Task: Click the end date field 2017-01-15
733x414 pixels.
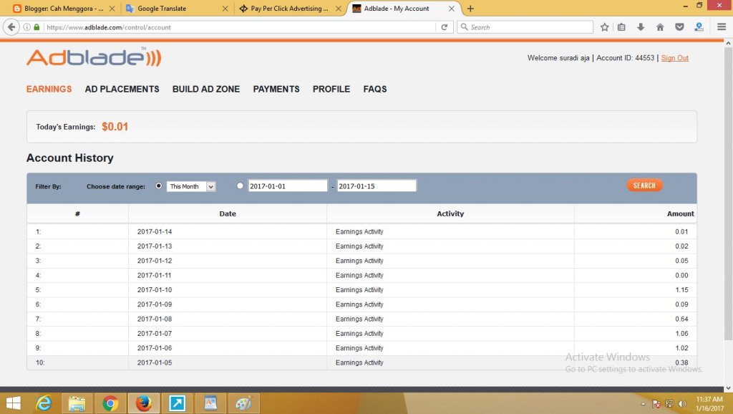Action: point(377,186)
